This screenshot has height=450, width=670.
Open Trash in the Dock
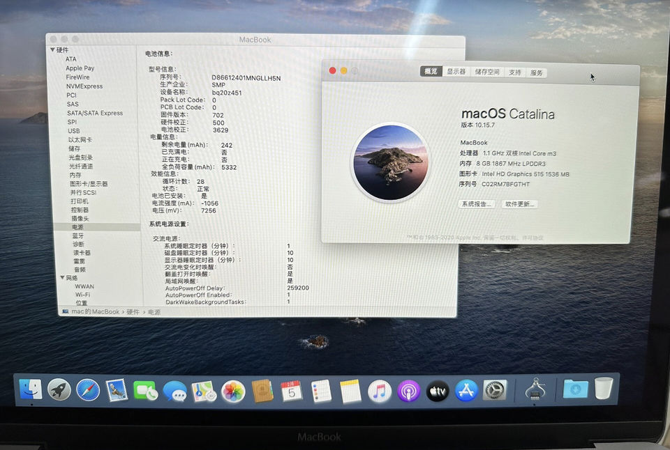tap(603, 388)
